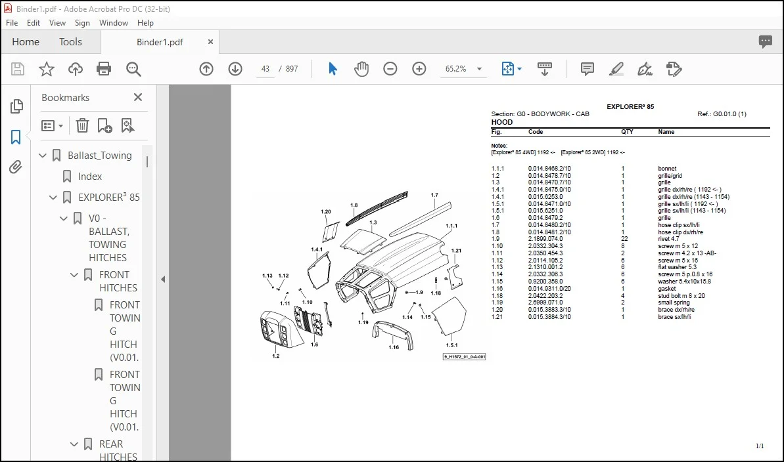Select the Ballast_Towing bookmark label
Image resolution: width=784 pixels, height=462 pixels.
pos(100,156)
